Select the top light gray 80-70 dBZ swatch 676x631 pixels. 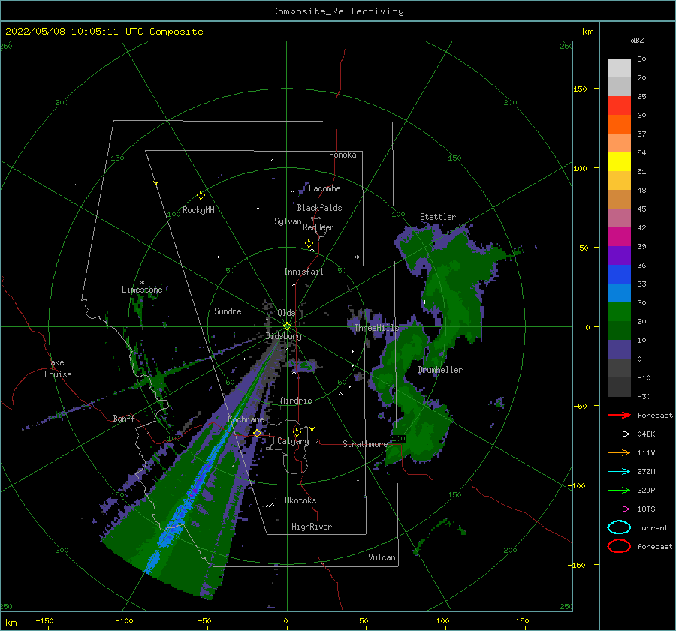pos(619,68)
